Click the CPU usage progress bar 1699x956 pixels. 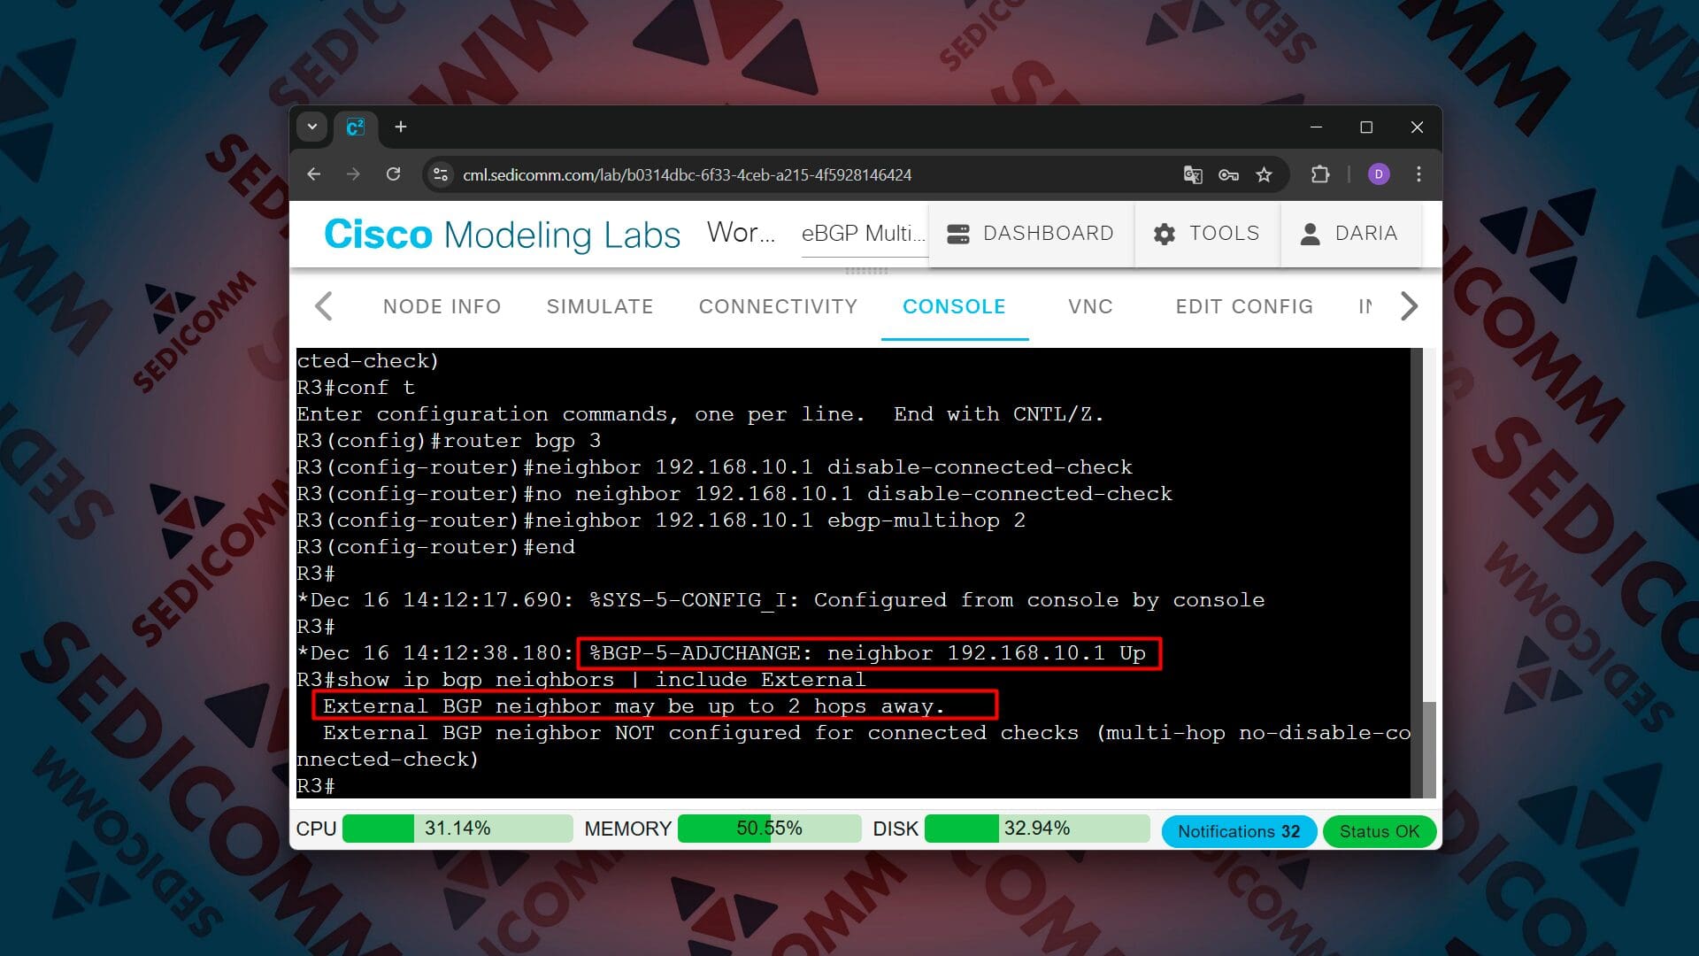coord(457,829)
